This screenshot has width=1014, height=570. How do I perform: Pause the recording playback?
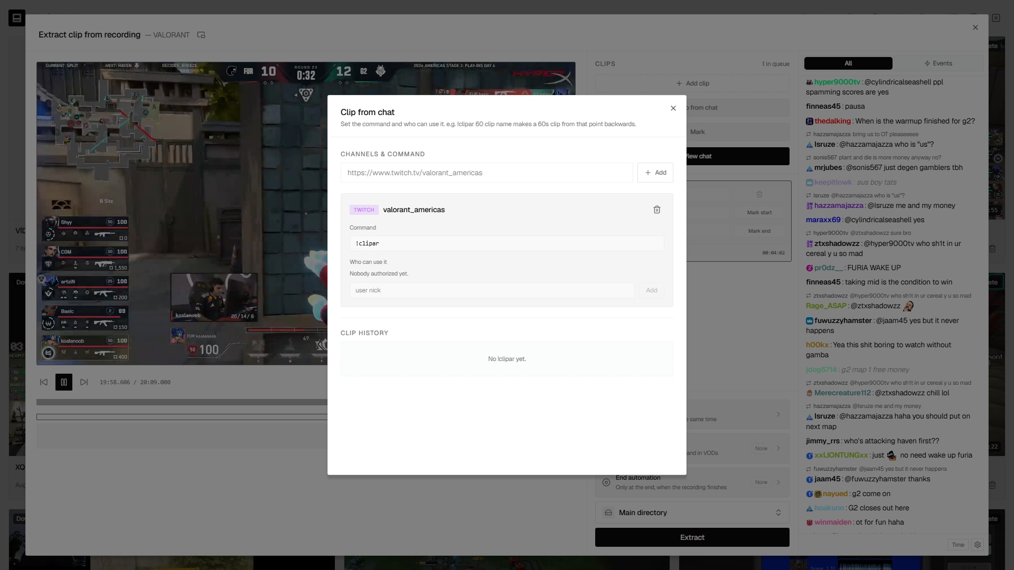[64, 382]
